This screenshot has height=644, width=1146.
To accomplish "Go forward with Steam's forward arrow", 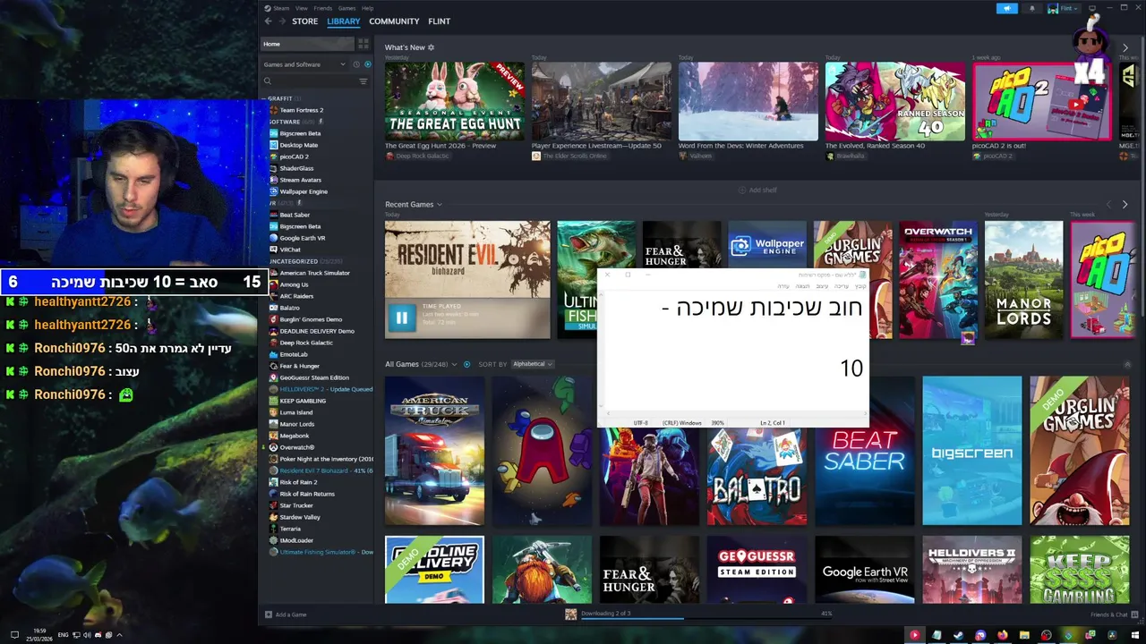I will click(x=282, y=21).
